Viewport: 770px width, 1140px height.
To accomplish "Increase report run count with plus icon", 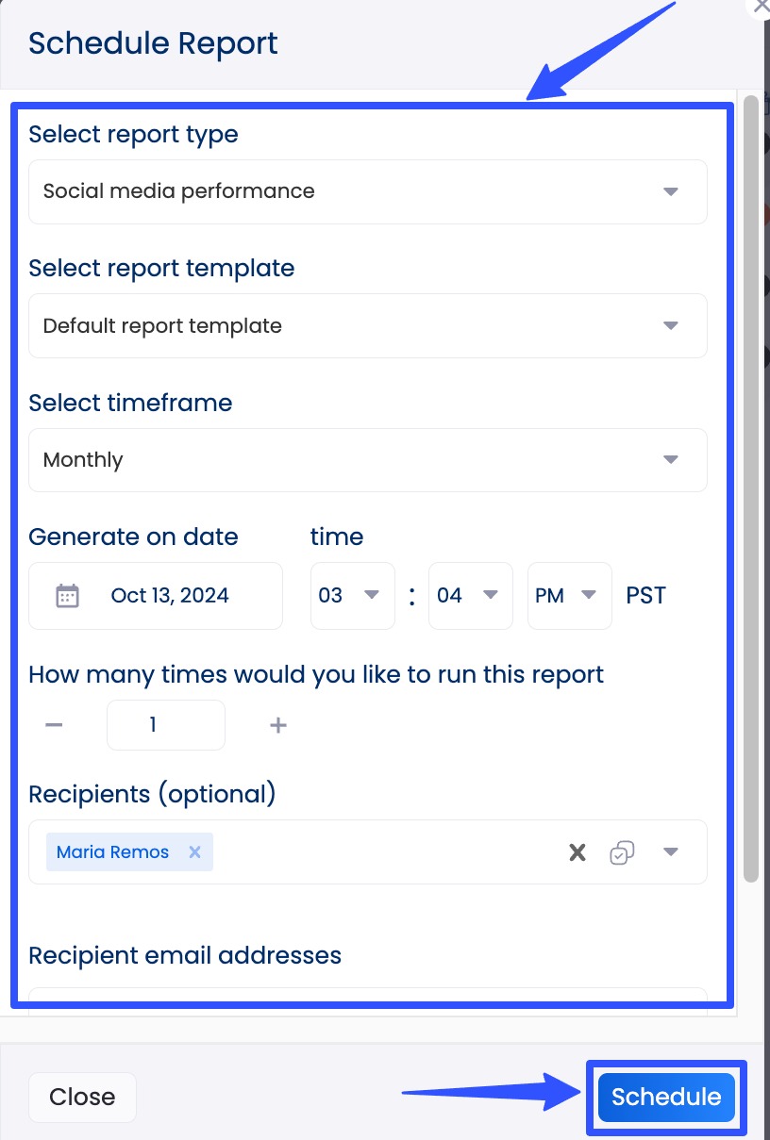I will [278, 724].
